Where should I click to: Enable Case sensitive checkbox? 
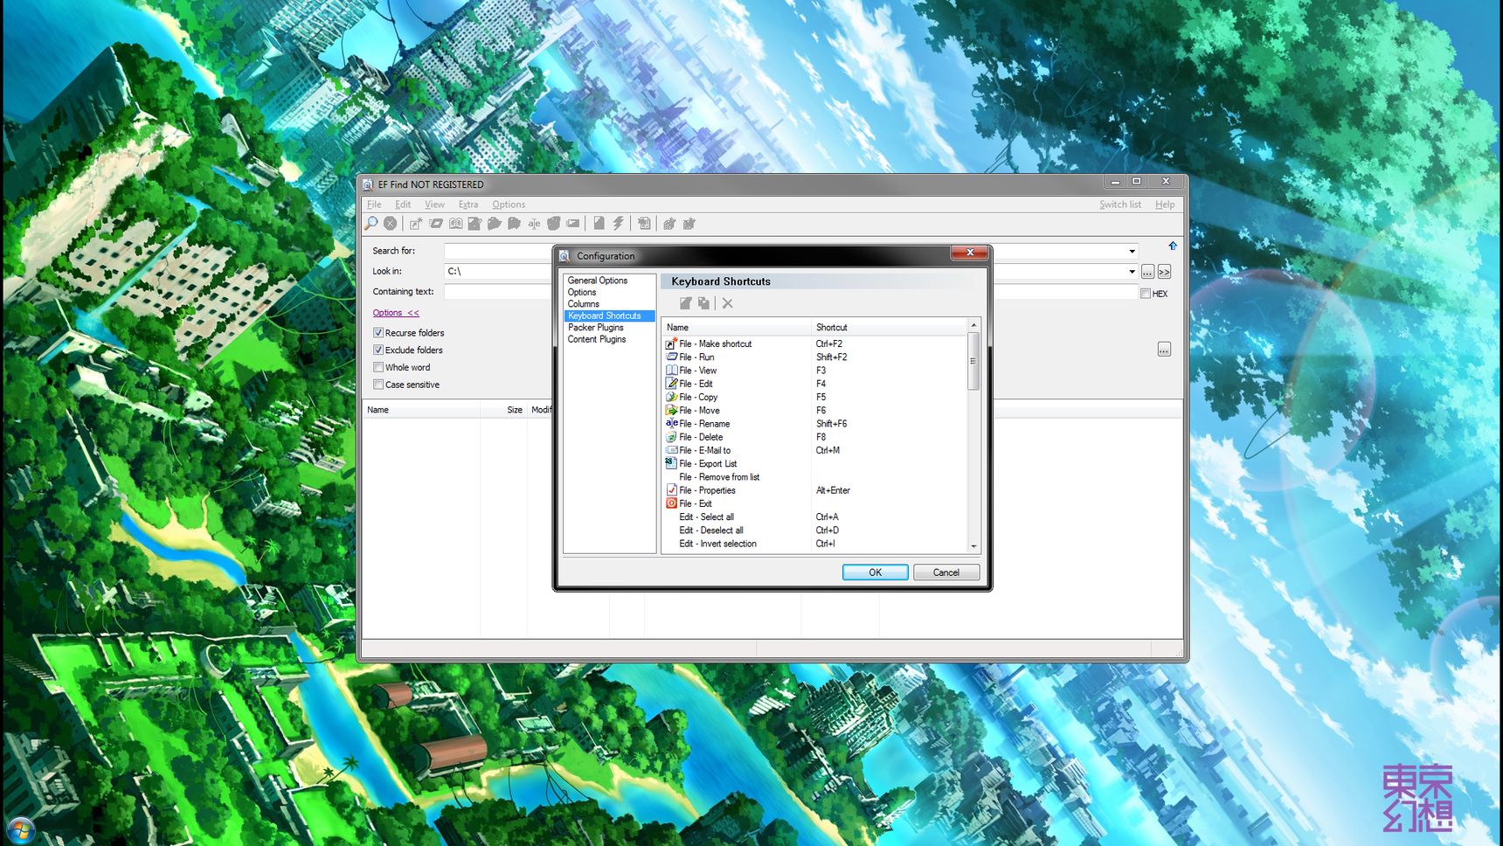pyautogui.click(x=378, y=385)
